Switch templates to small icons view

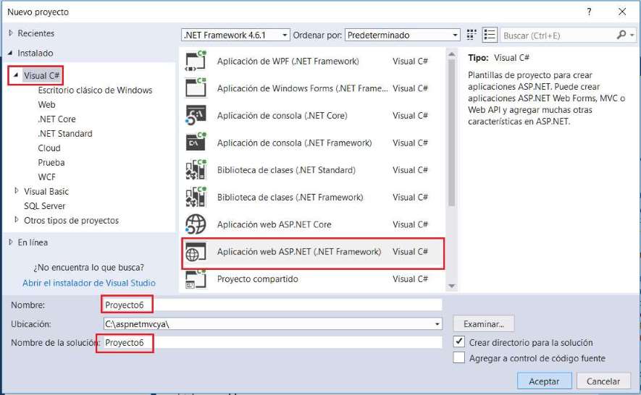click(472, 35)
